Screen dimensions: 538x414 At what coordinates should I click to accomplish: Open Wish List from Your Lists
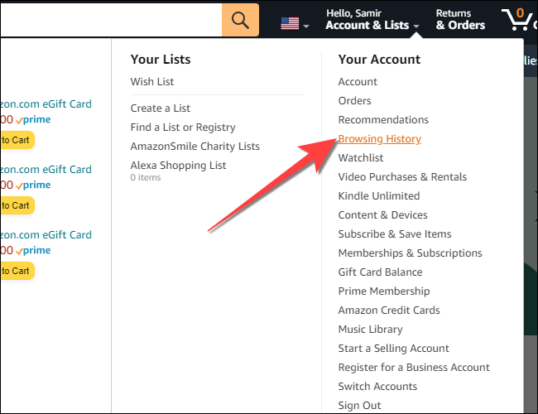(x=152, y=82)
